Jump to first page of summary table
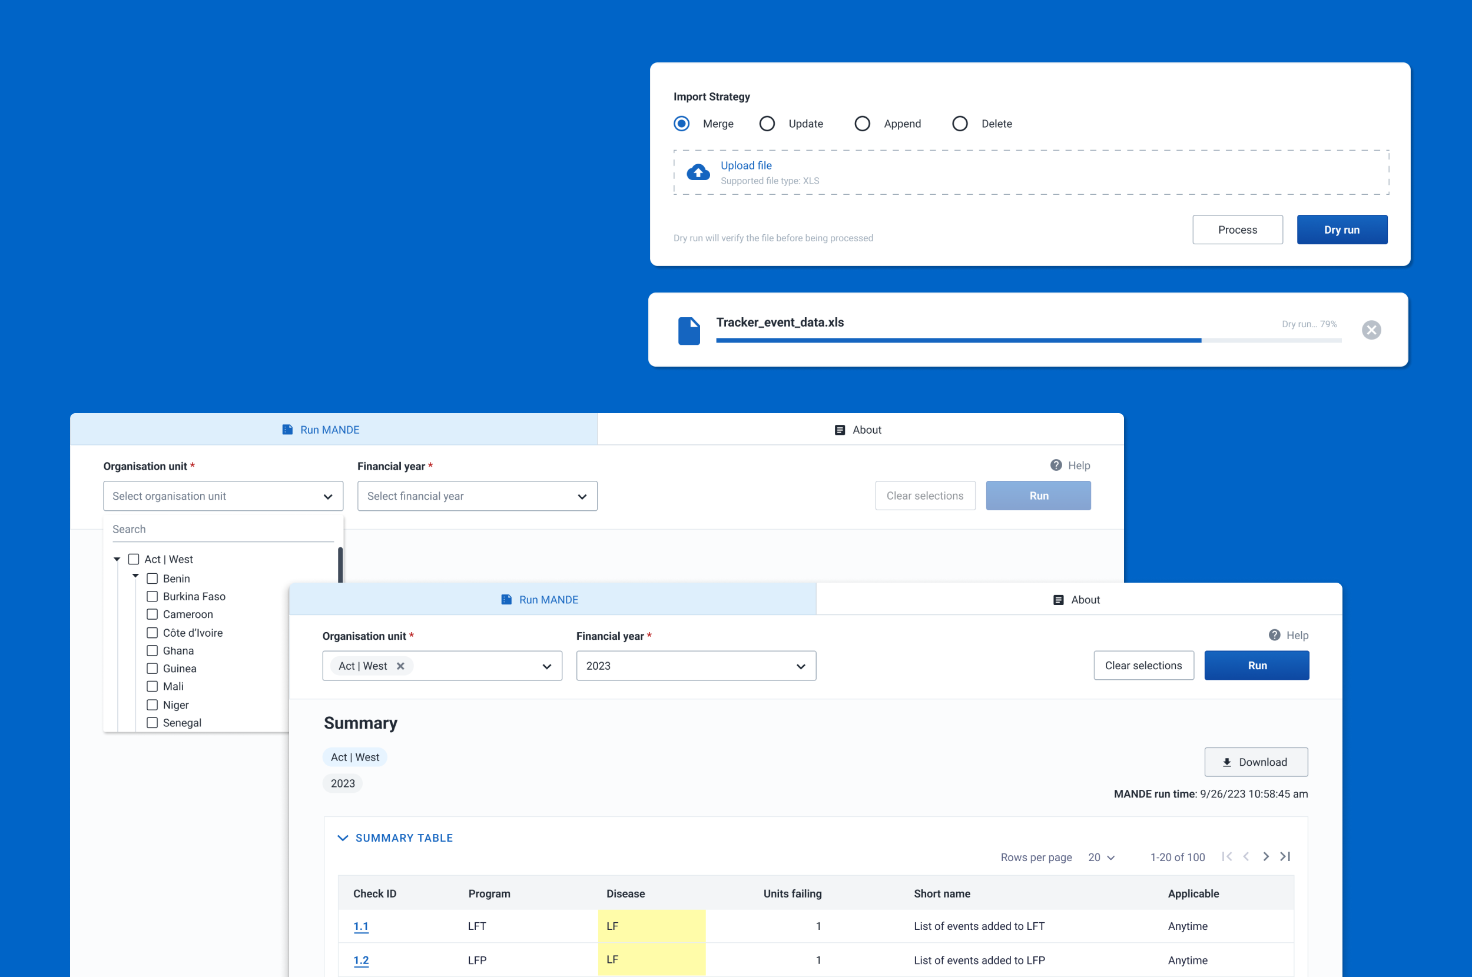This screenshot has width=1472, height=977. [1226, 857]
